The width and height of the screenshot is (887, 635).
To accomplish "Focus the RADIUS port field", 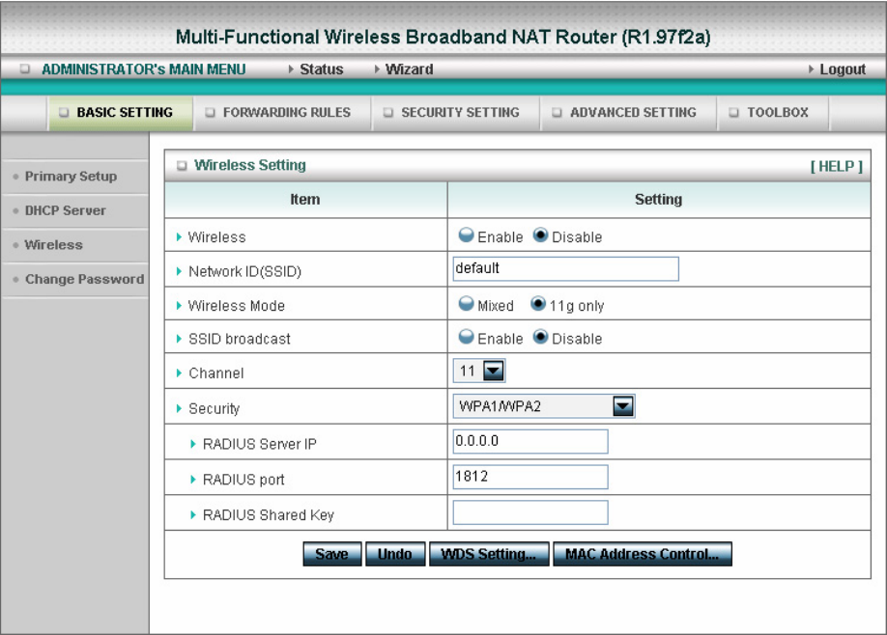I will [x=530, y=477].
